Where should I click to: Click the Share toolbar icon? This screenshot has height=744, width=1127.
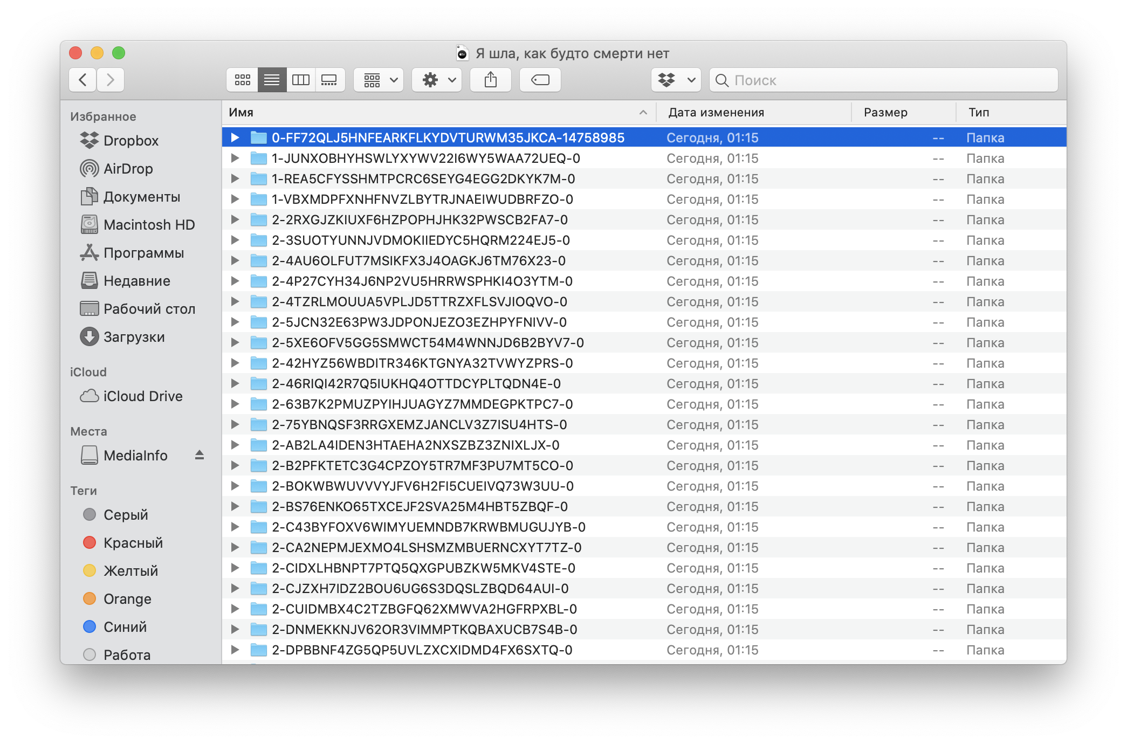490,80
